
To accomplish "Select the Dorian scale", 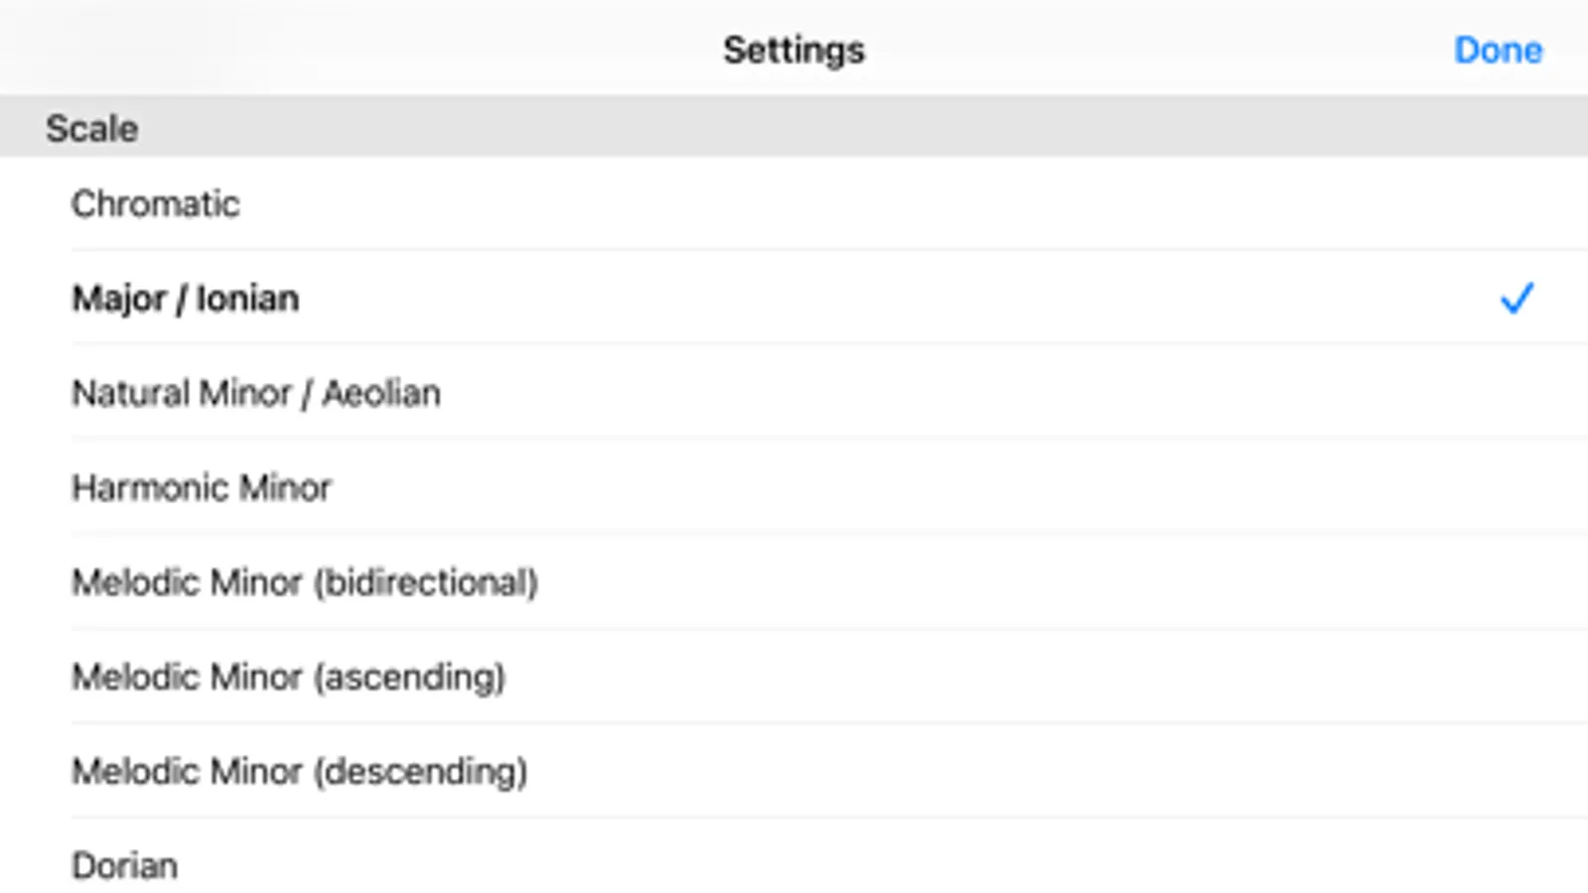I will (x=125, y=865).
